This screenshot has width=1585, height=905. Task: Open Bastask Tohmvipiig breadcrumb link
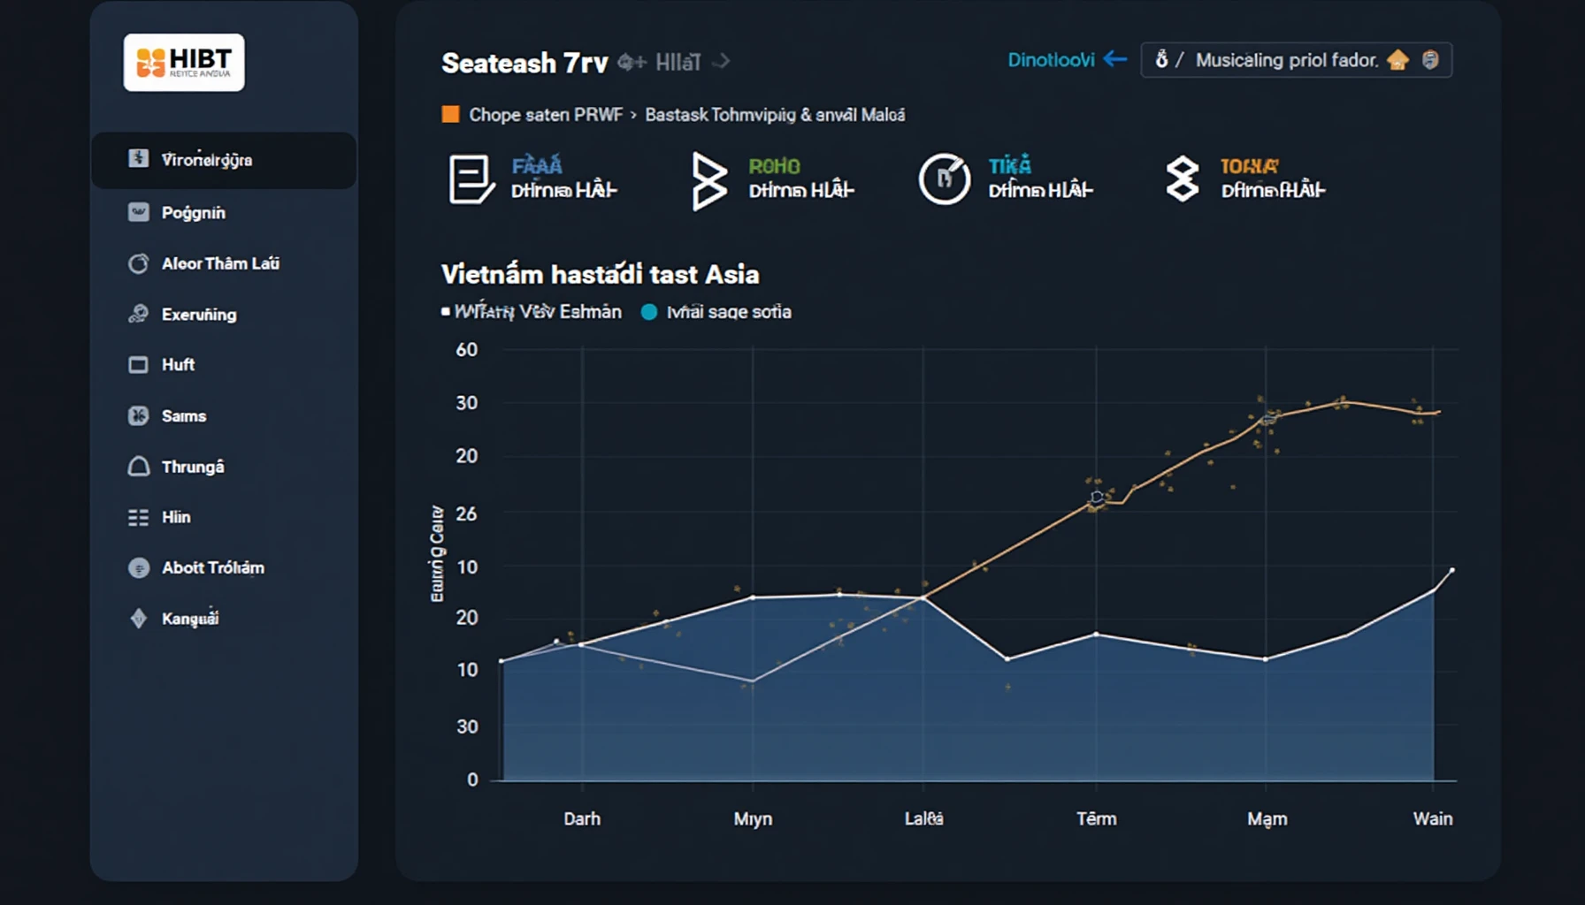pyautogui.click(x=775, y=115)
